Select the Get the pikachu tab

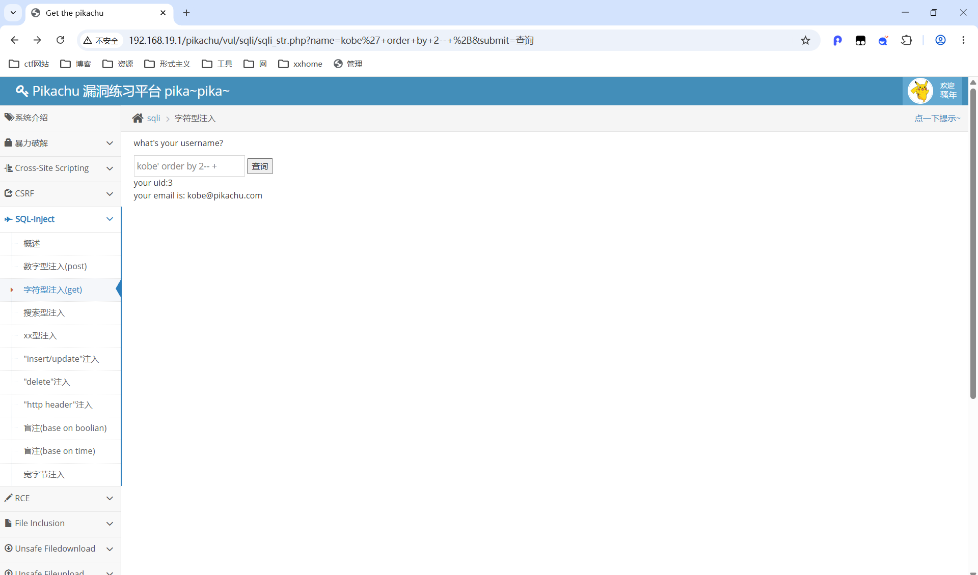[99, 13]
